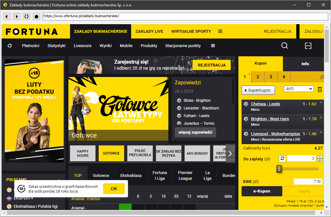This screenshot has height=217, width=331.
Task: Open the Liverpool - Wolverhampton match link
Action: [x=276, y=134]
